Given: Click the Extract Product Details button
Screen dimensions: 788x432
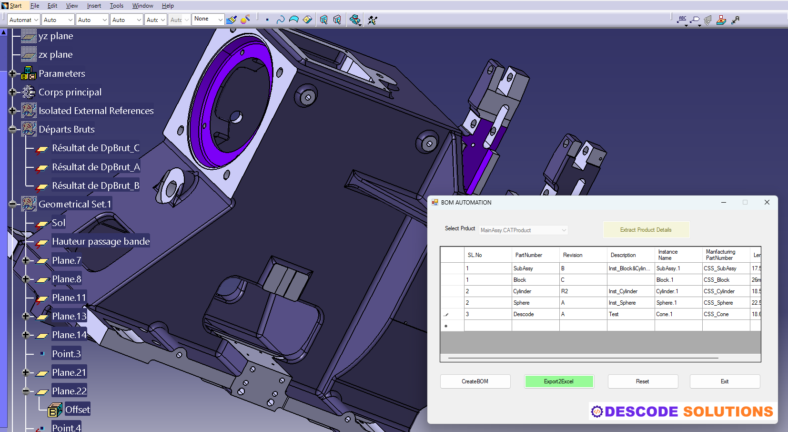Looking at the screenshot, I should pyautogui.click(x=646, y=229).
